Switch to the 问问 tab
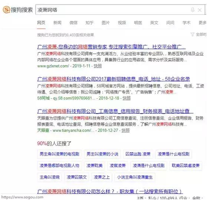Image resolution: width=207 pixels, height=200 pixels. [x=170, y=23]
